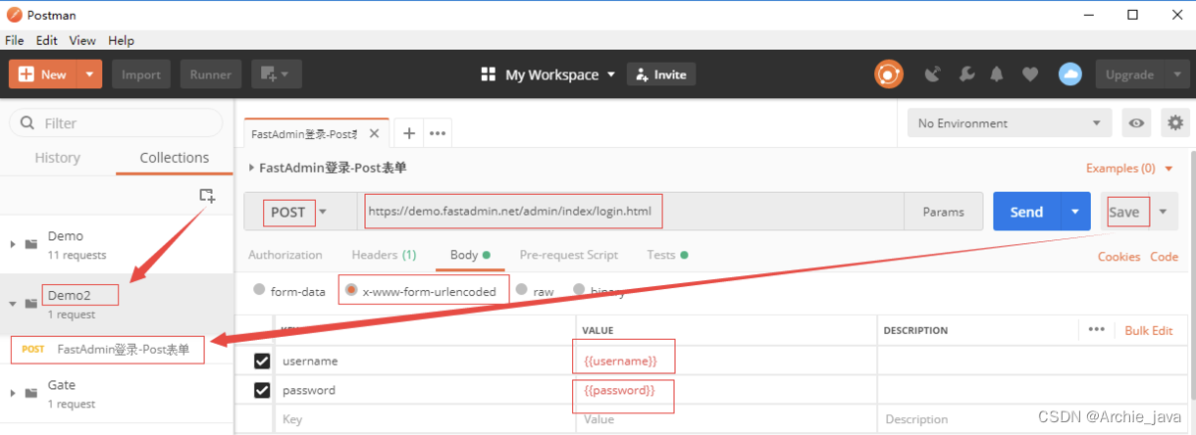Open the View menu
This screenshot has height=435, width=1196.
click(x=82, y=41)
